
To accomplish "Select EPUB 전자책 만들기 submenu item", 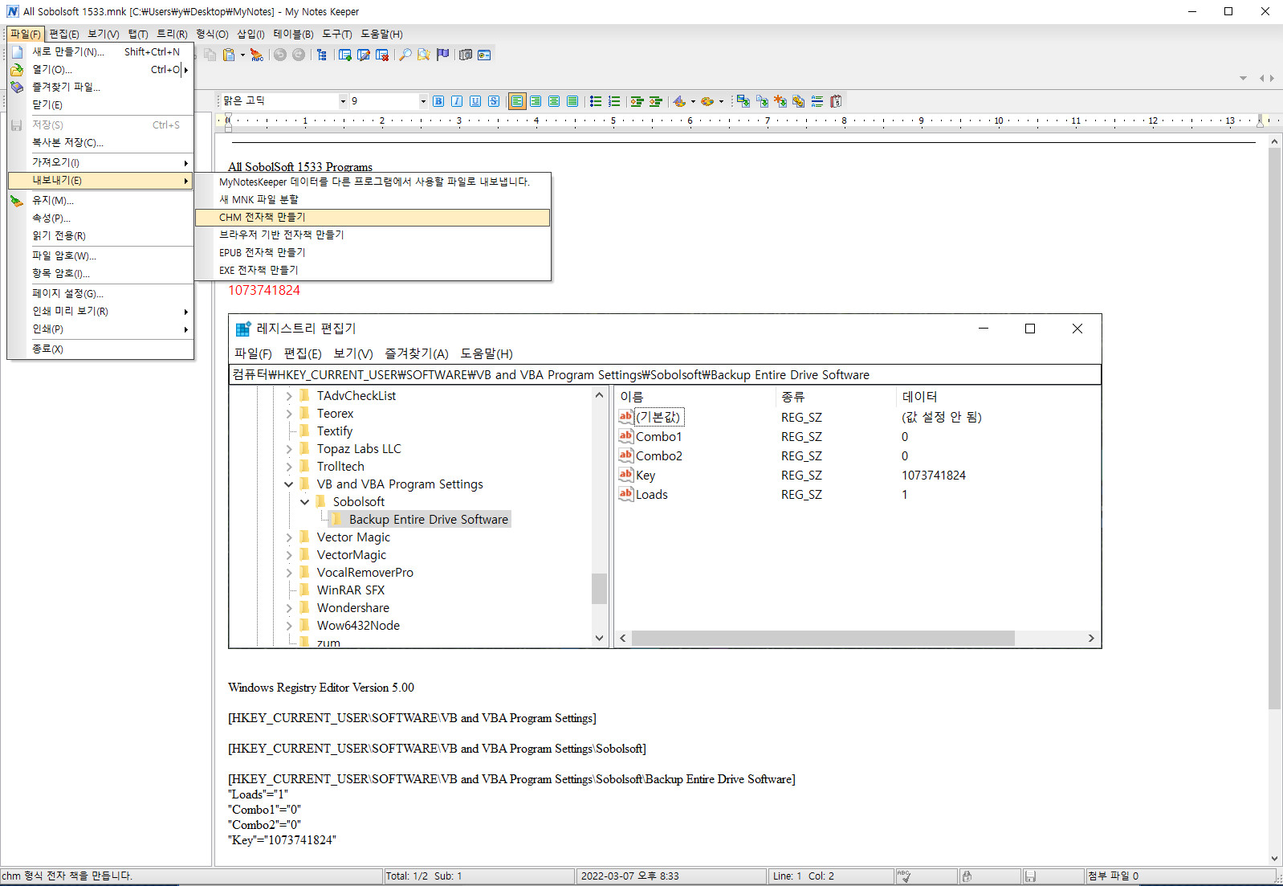I will pos(373,253).
